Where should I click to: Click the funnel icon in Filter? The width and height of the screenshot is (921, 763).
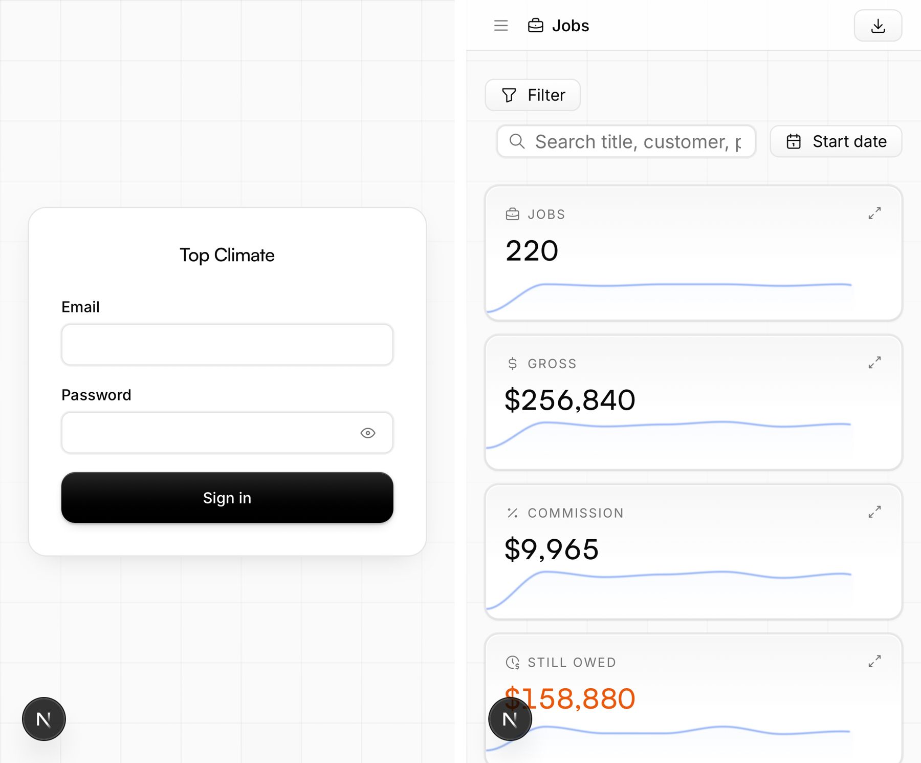509,95
